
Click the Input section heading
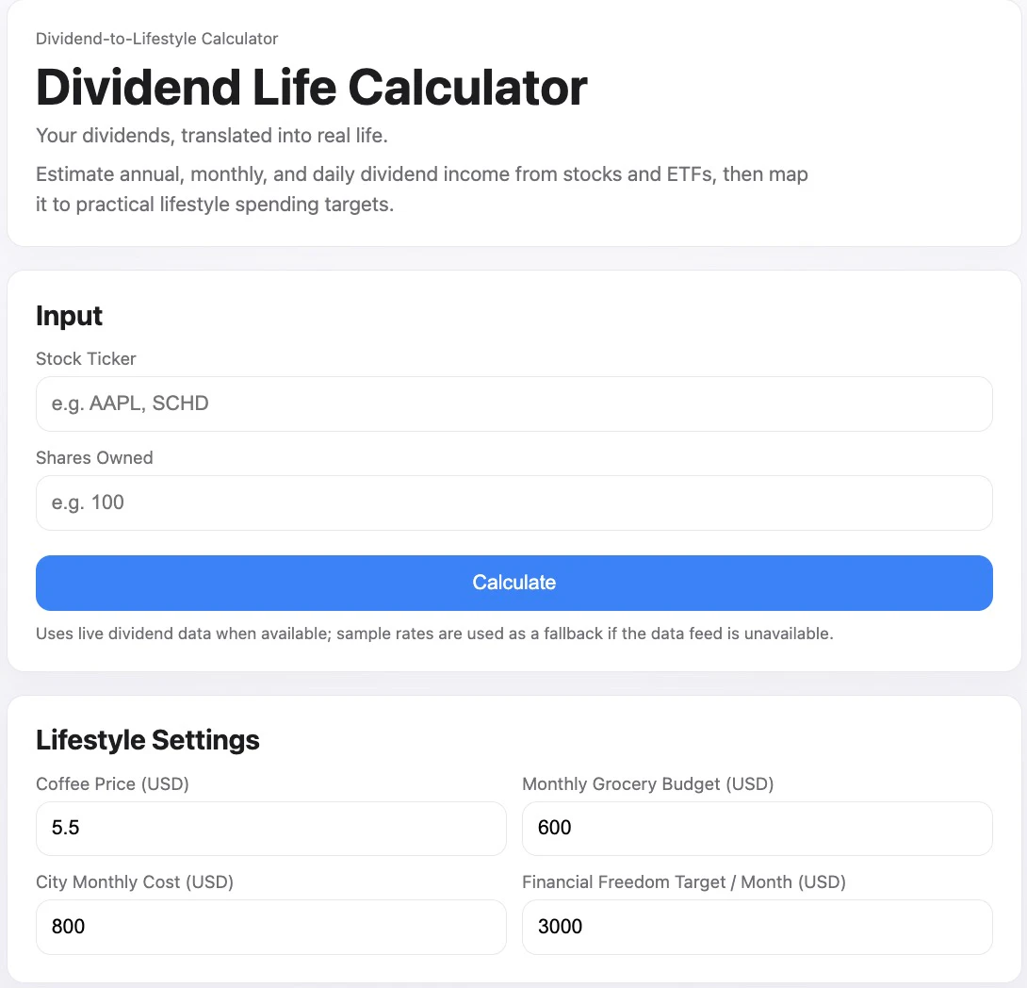[69, 316]
